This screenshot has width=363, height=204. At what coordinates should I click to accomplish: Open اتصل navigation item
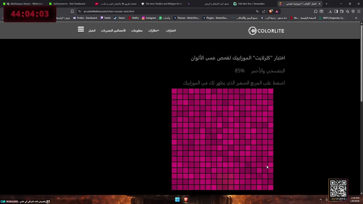coord(92,30)
